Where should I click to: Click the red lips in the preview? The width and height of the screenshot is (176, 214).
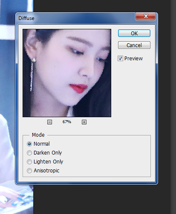pyautogui.click(x=78, y=88)
